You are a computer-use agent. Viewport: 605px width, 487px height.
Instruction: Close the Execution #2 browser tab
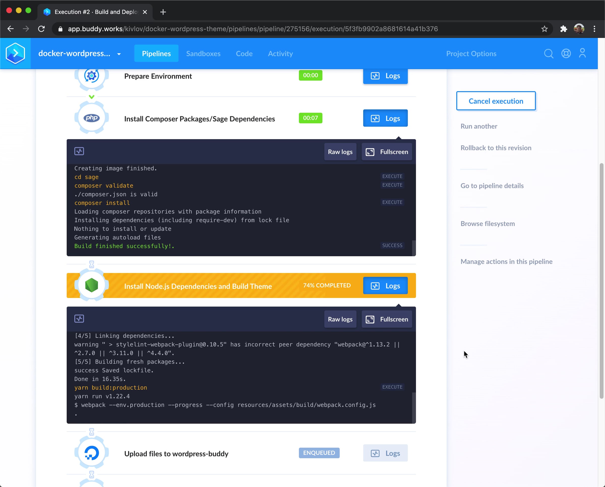pyautogui.click(x=145, y=12)
